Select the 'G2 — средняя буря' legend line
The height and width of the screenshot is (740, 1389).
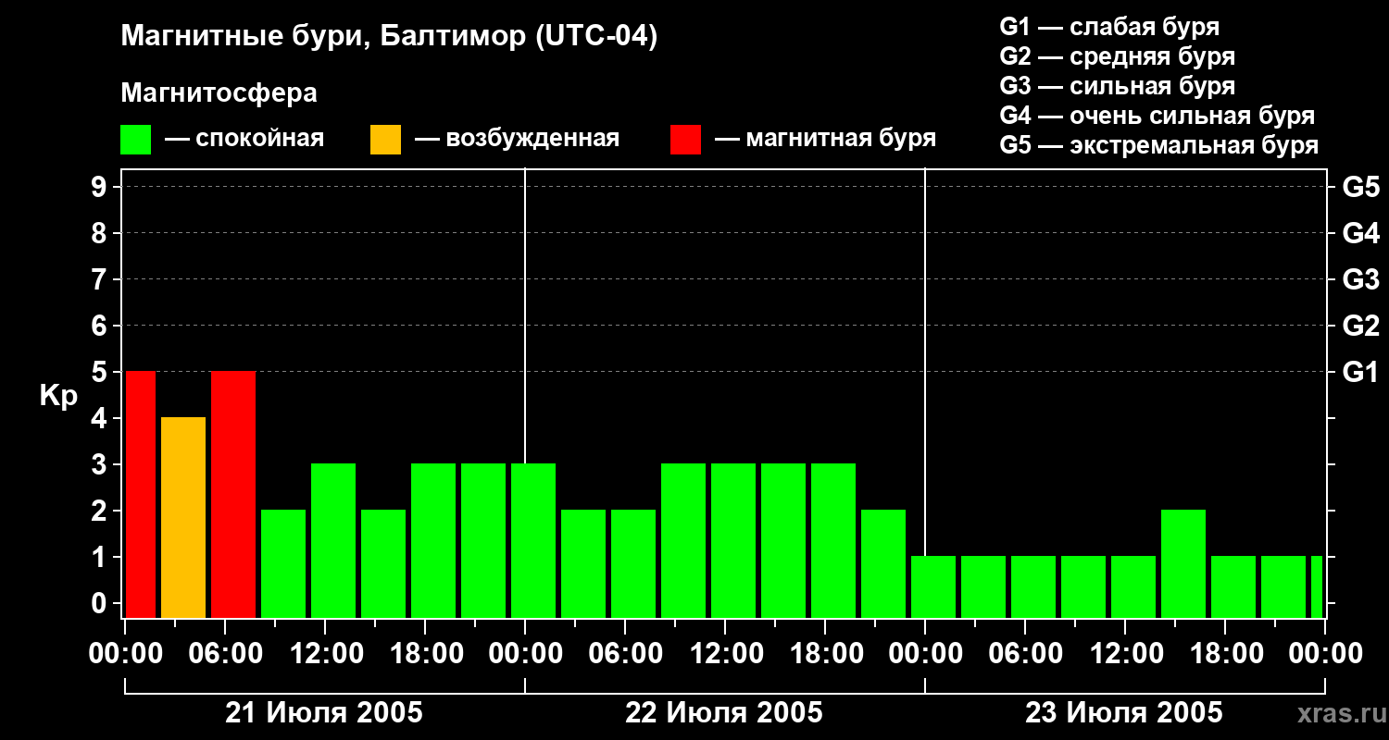click(x=1118, y=56)
